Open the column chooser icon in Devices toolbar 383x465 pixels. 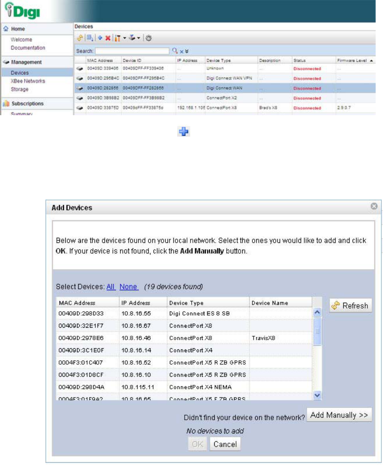90,38
